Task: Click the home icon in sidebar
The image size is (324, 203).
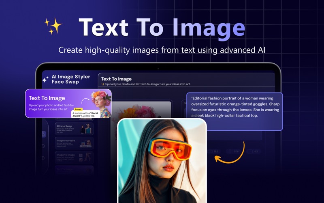Action: point(43,134)
